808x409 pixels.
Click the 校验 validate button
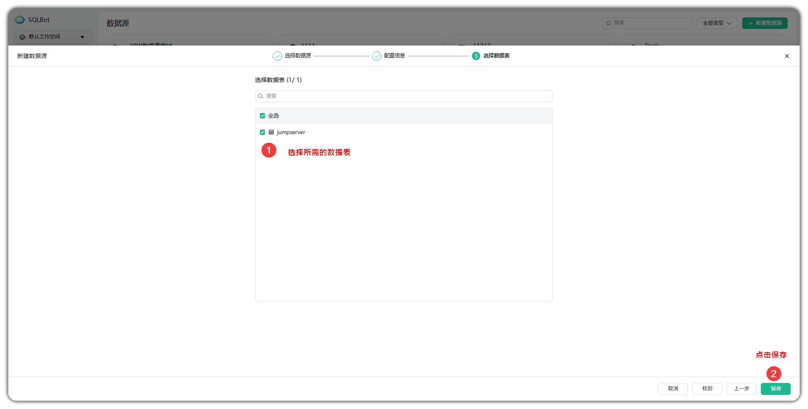(x=707, y=389)
